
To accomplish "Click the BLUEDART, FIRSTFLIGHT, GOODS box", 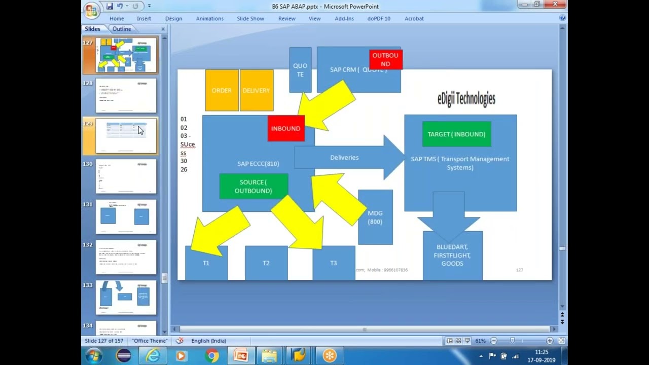I will (x=452, y=255).
